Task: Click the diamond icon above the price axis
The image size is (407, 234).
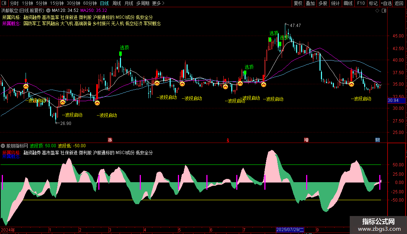Action: coord(377,11)
